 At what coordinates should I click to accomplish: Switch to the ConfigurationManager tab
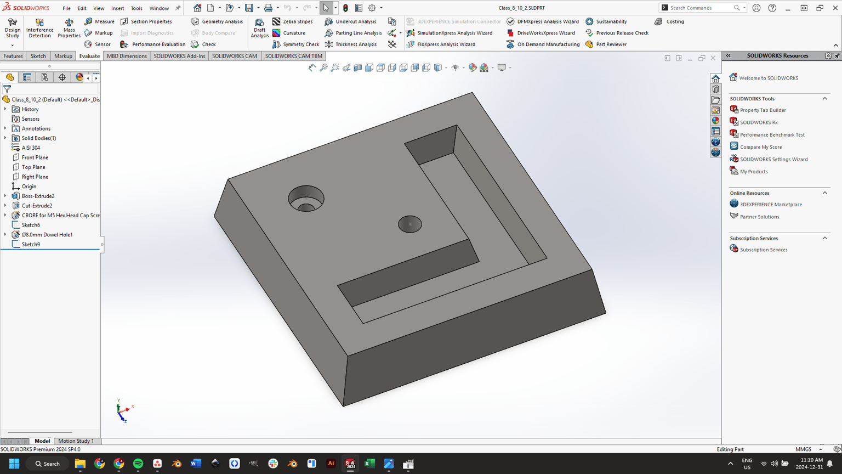[44, 78]
